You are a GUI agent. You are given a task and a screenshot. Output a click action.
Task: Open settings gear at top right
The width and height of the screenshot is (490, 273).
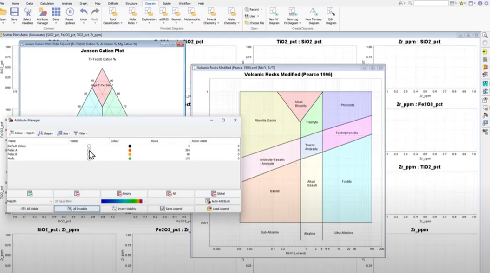[x=486, y=3]
